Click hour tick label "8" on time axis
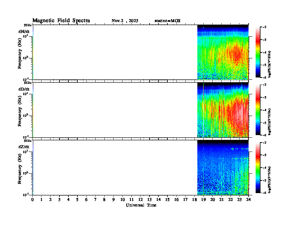 (x=104, y=200)
